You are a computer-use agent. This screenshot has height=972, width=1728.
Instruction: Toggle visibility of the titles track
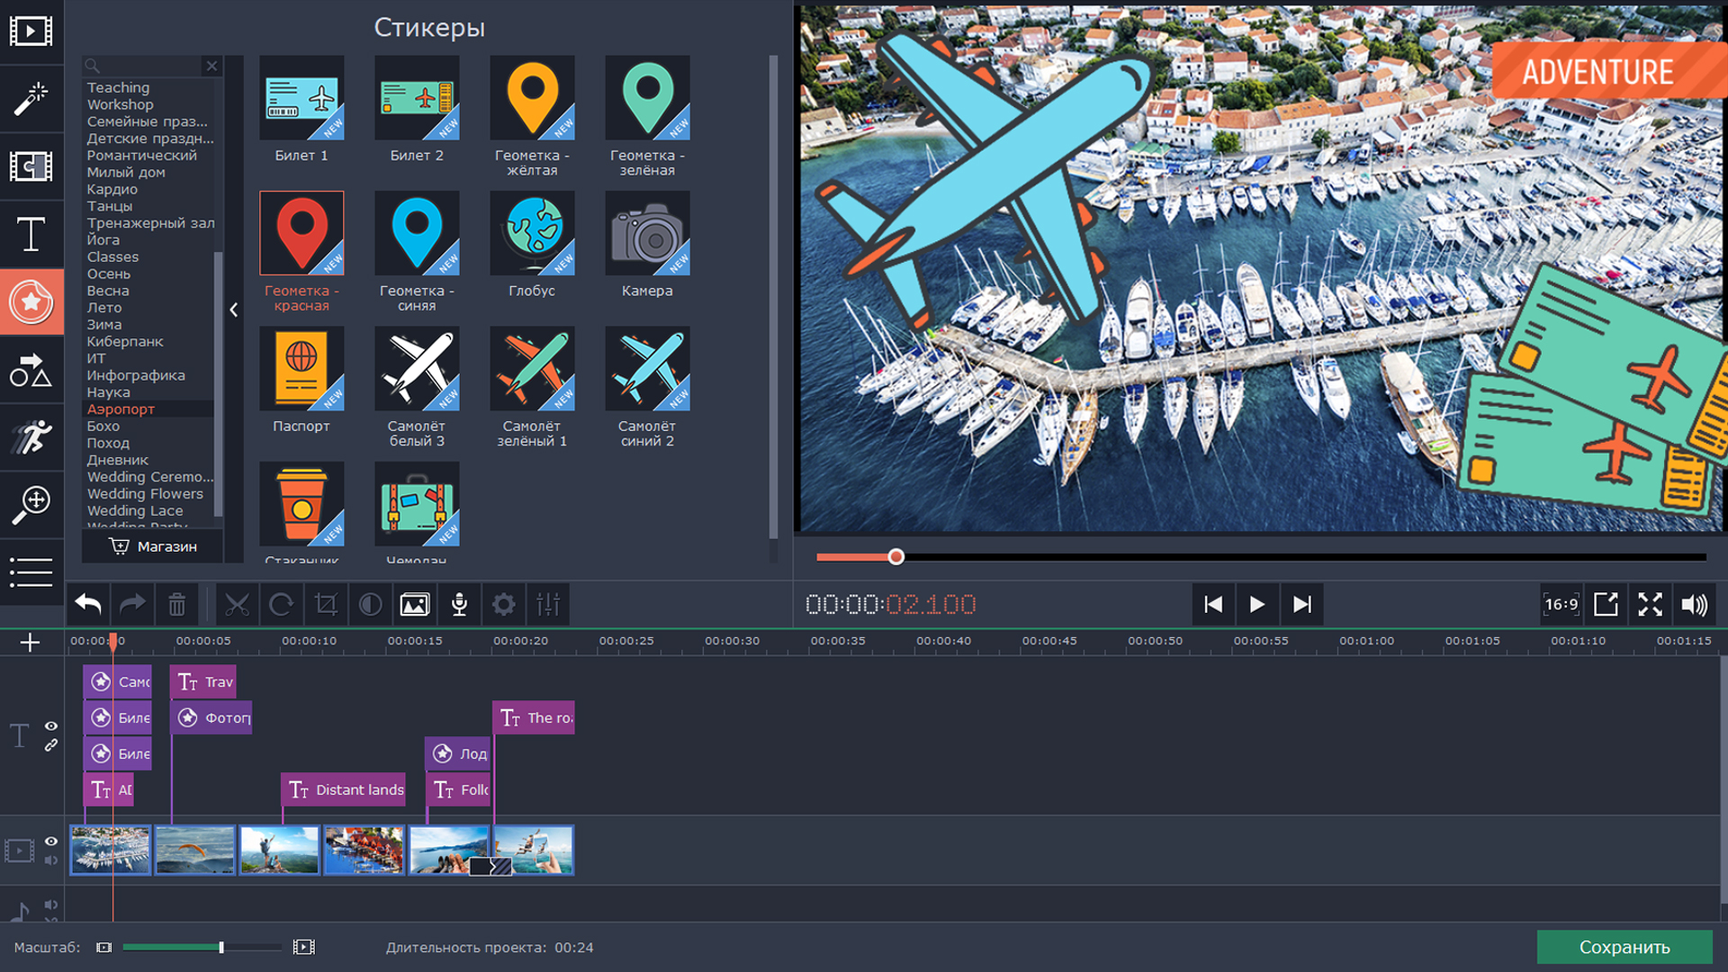pyautogui.click(x=51, y=726)
